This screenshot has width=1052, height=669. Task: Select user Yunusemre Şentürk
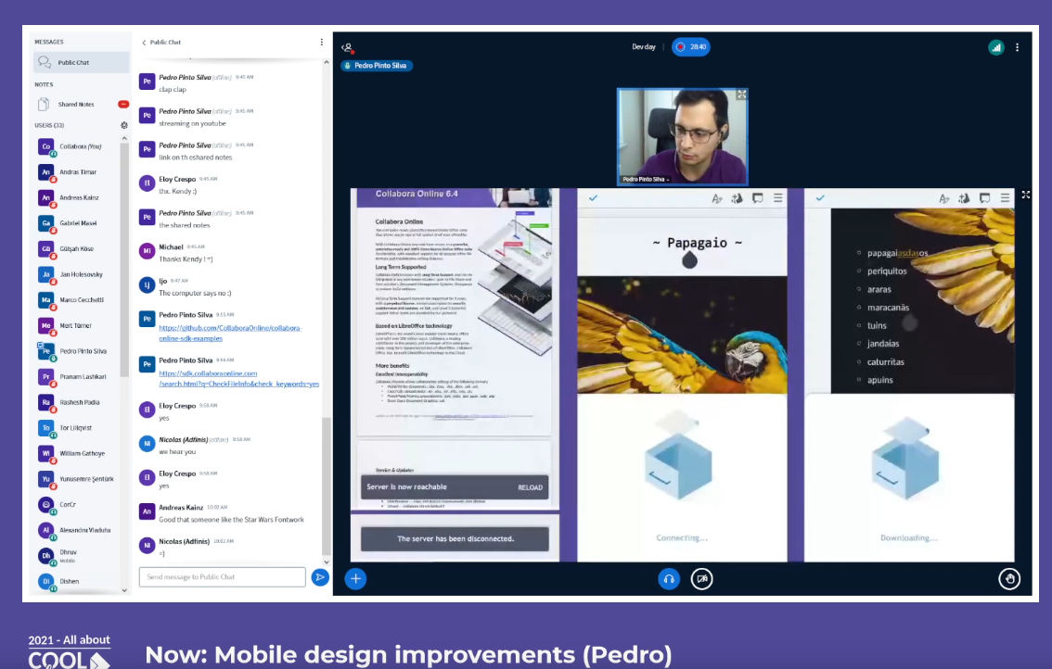(77, 479)
